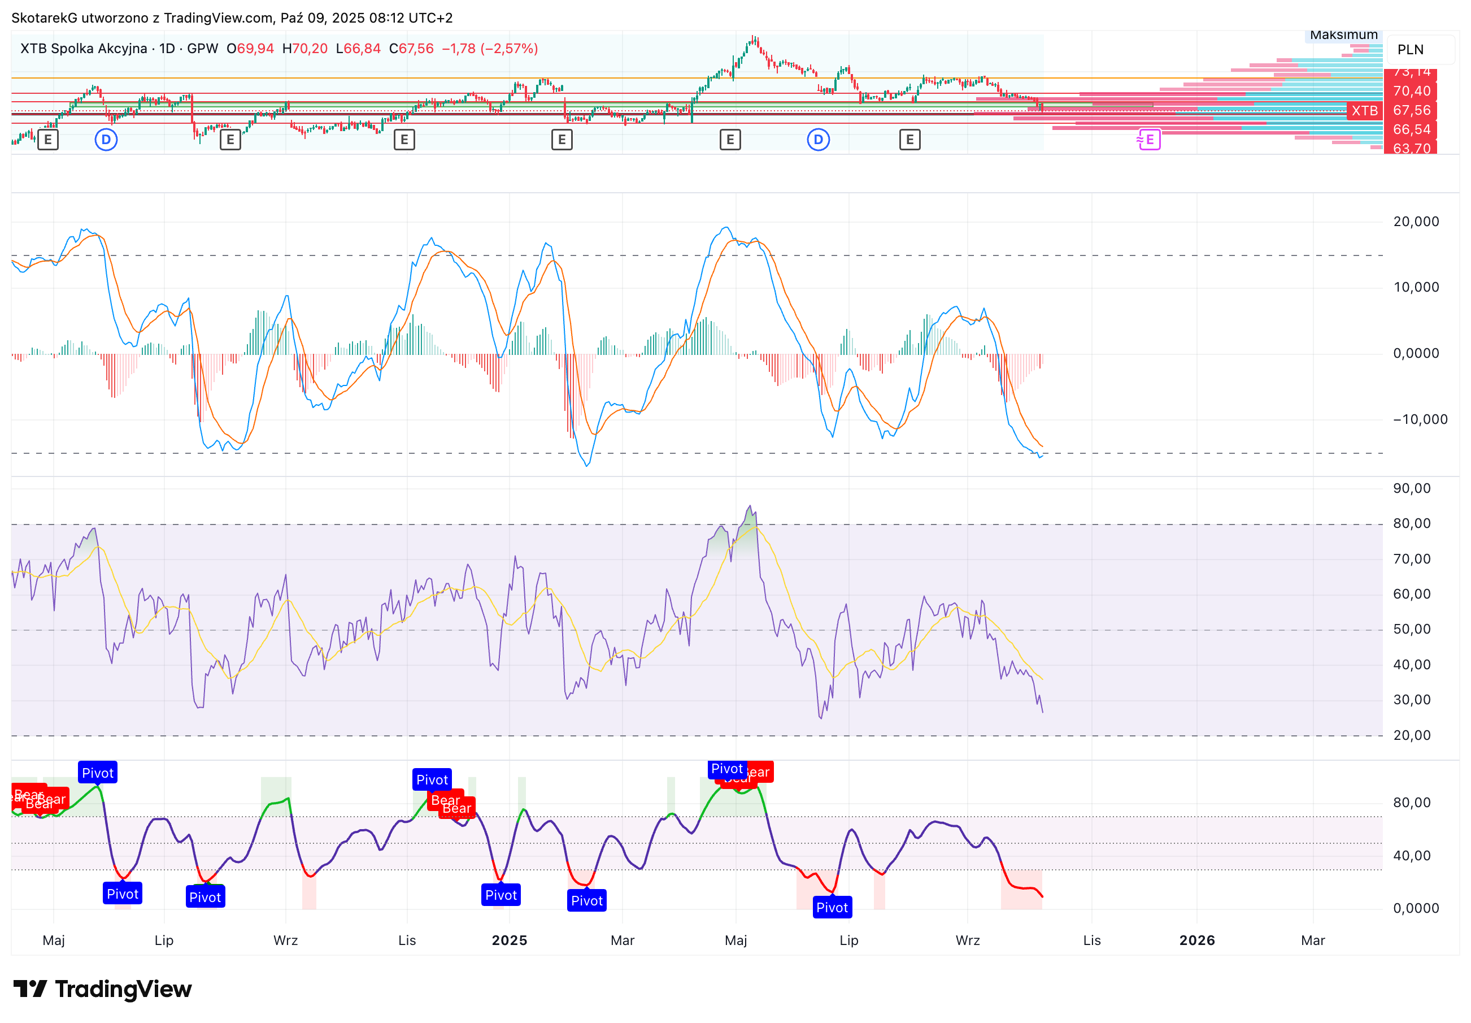Image resolution: width=1471 pixels, height=1023 pixels.
Task: Click bottom Pivot label just before 2025
Action: 501,895
